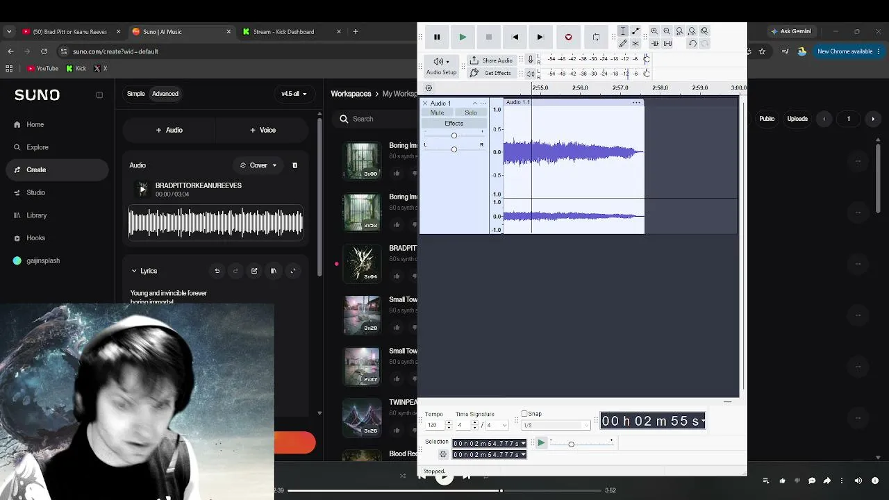
Task: Open timeline options gear in Audacity
Action: click(429, 88)
